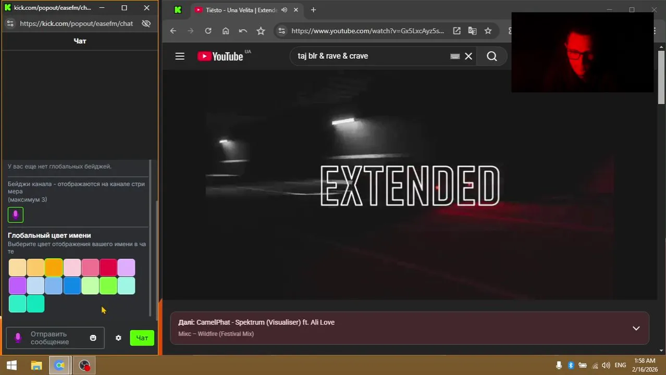Open the on-screen keyboard in YouTube search

[455, 56]
